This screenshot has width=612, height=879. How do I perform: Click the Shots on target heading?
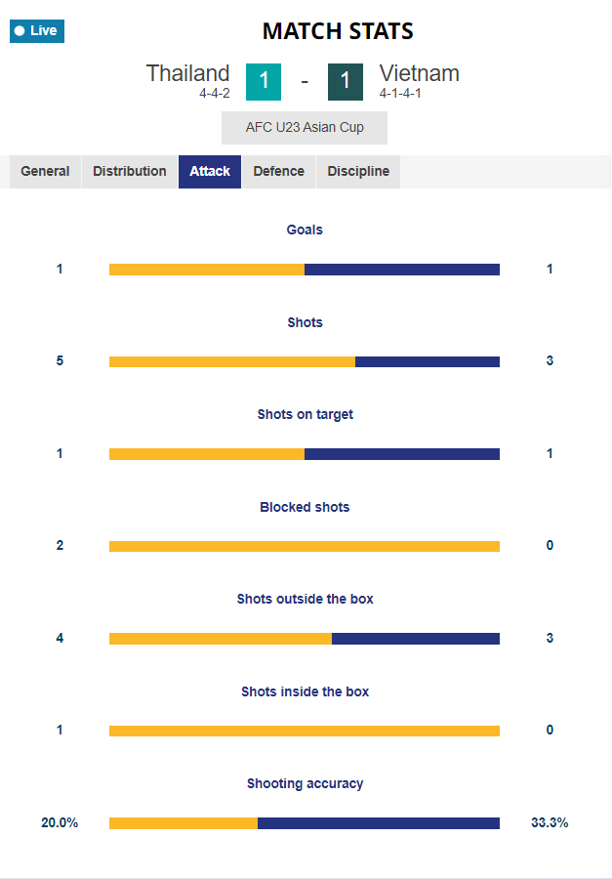click(305, 414)
